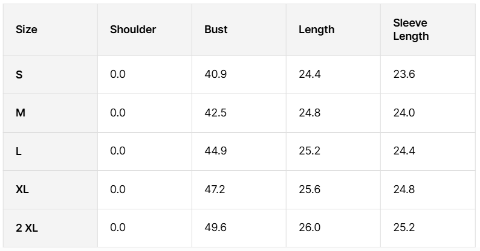Click the L size row label

click(19, 151)
